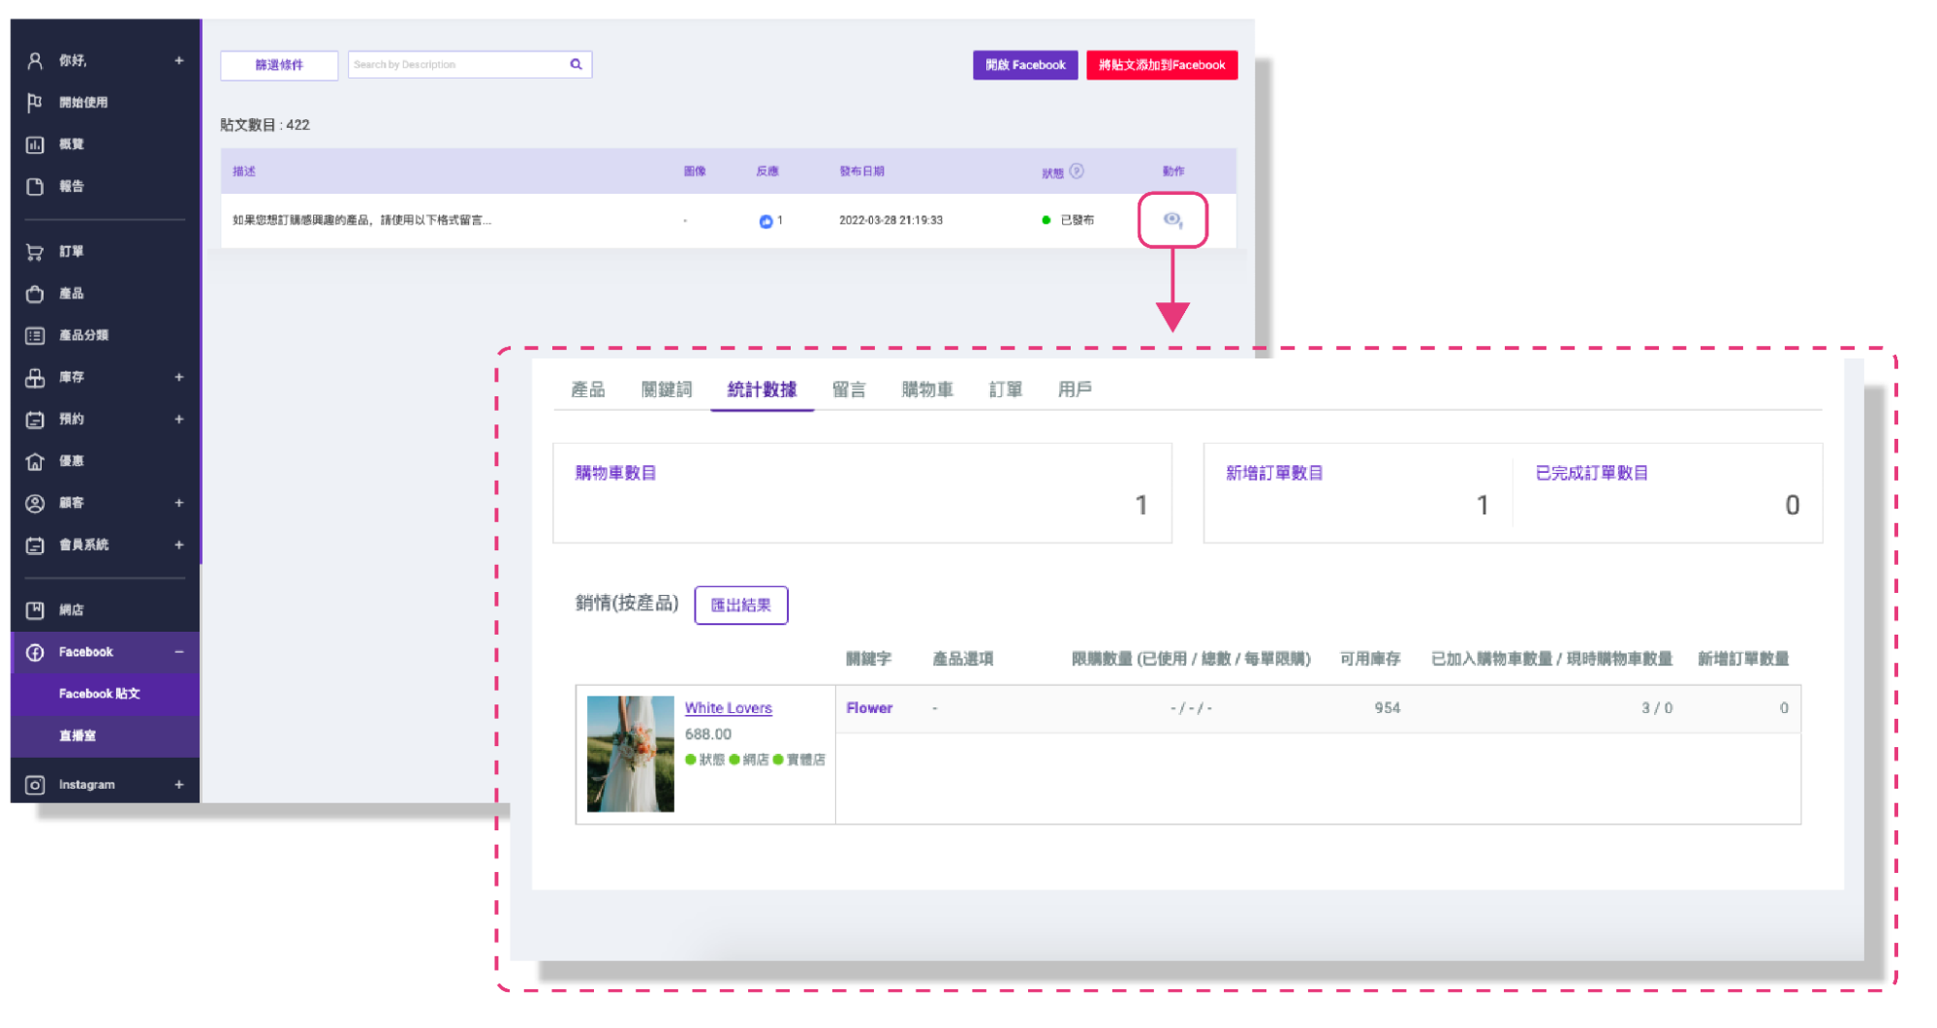Click the 庫存 boxes icon

[x=35, y=377]
